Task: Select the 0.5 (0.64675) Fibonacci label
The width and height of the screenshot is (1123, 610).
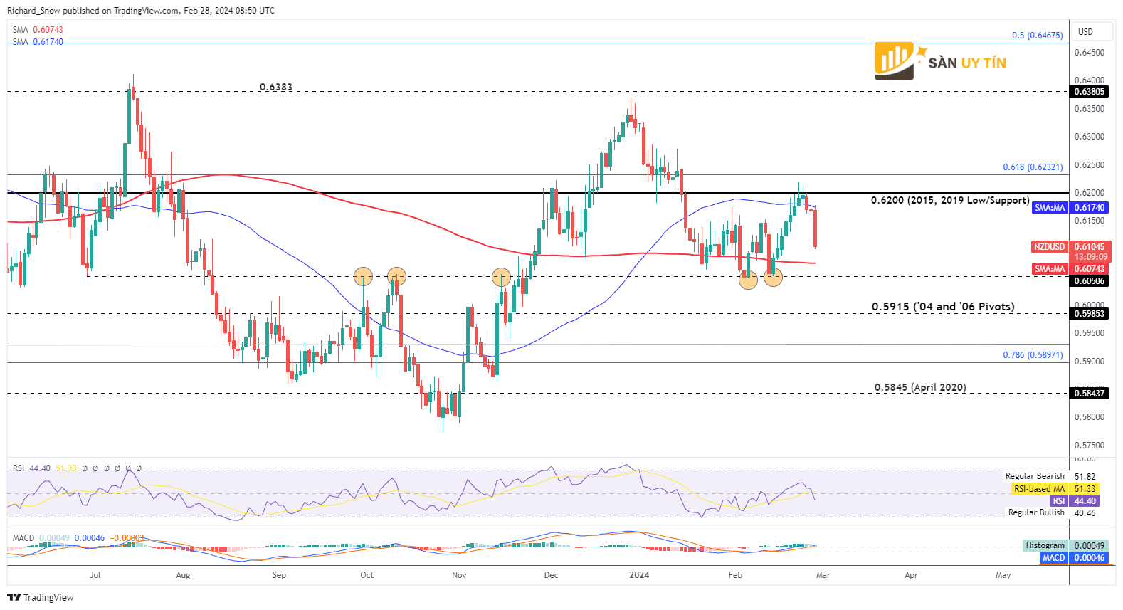Action: 1037,35
